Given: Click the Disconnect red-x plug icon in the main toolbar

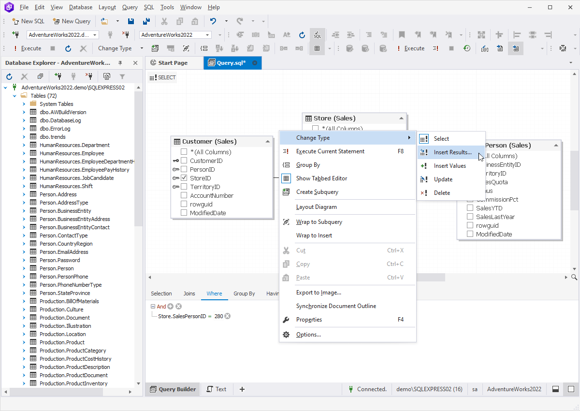Looking at the screenshot, I should click(x=126, y=35).
